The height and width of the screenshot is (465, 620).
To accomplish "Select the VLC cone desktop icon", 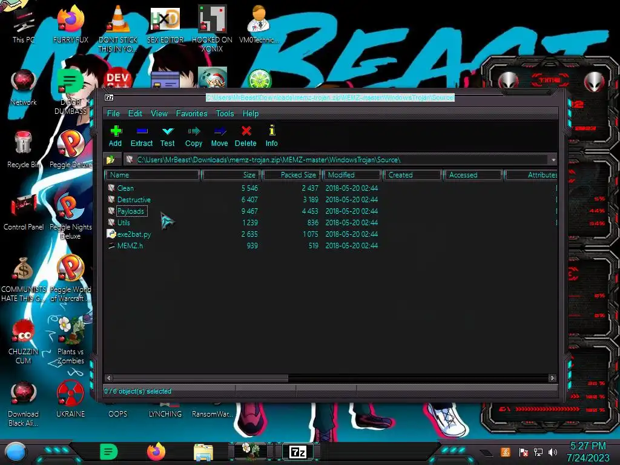I will point(118,28).
